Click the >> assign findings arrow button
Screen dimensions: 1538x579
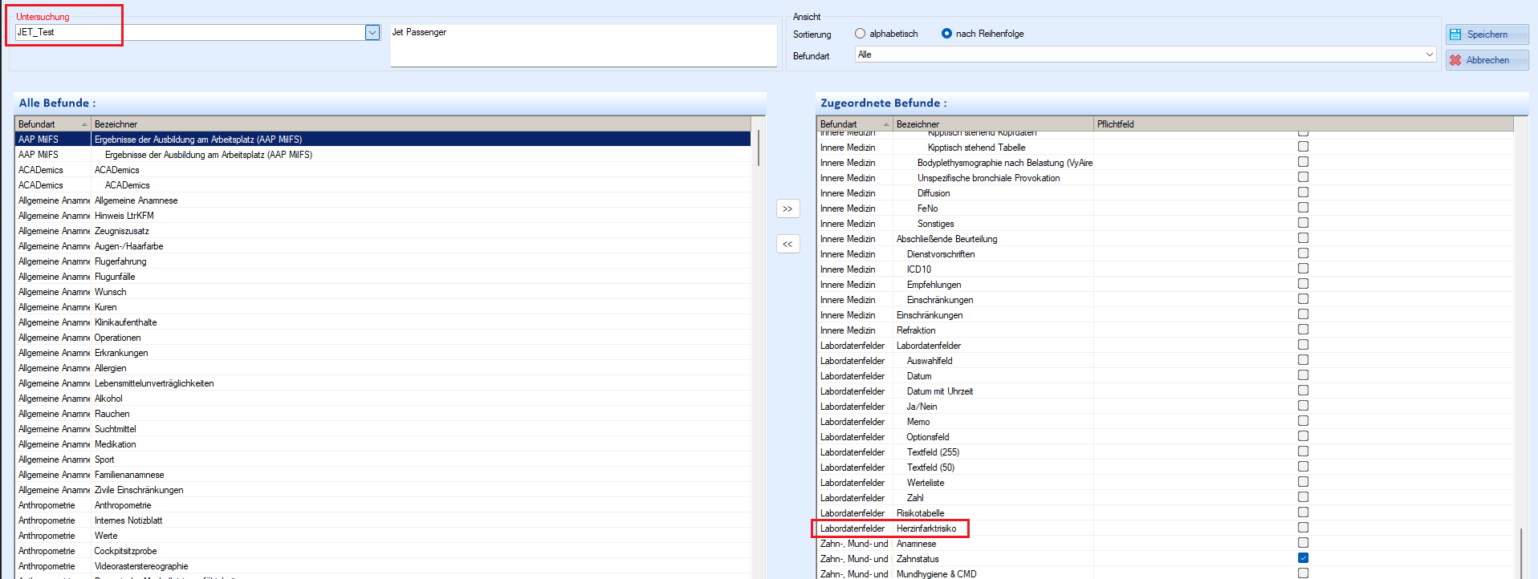point(787,209)
